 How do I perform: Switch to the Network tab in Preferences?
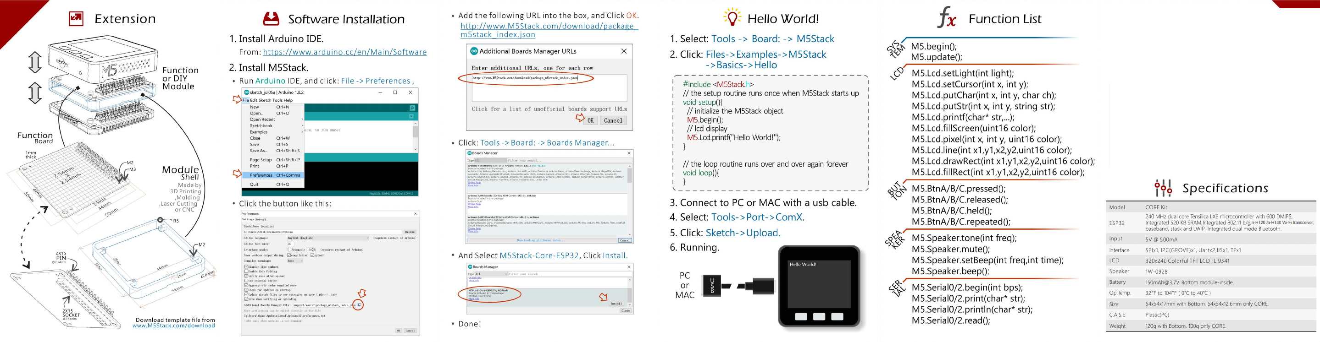tap(261, 219)
